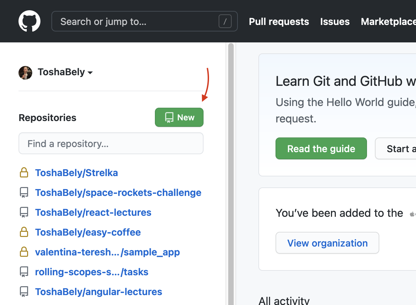
Task: Focus the 'Find a repository...' field
Action: (111, 143)
